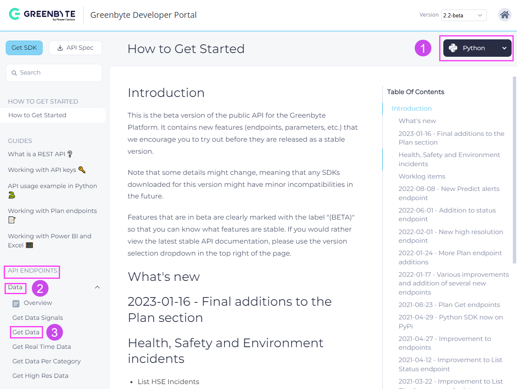Toggle the Get SDK option

pos(24,48)
